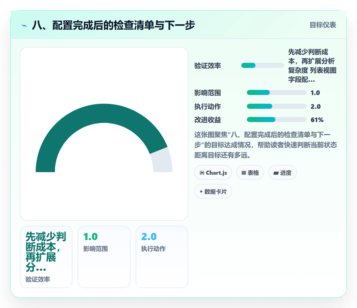The height and width of the screenshot is (308, 357).
Task: Click the 影响范围 progress bar
Action: (x=277, y=92)
